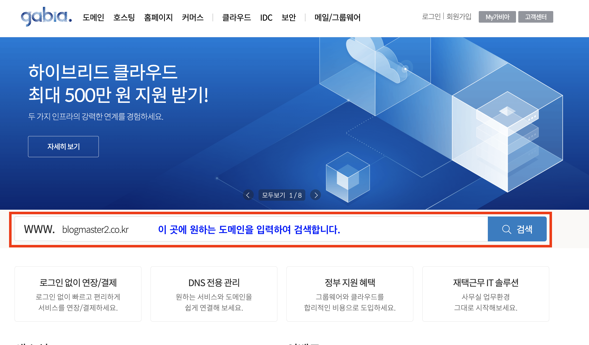The height and width of the screenshot is (345, 589).
Task: Open the 도메인 menu
Action: pyautogui.click(x=93, y=17)
